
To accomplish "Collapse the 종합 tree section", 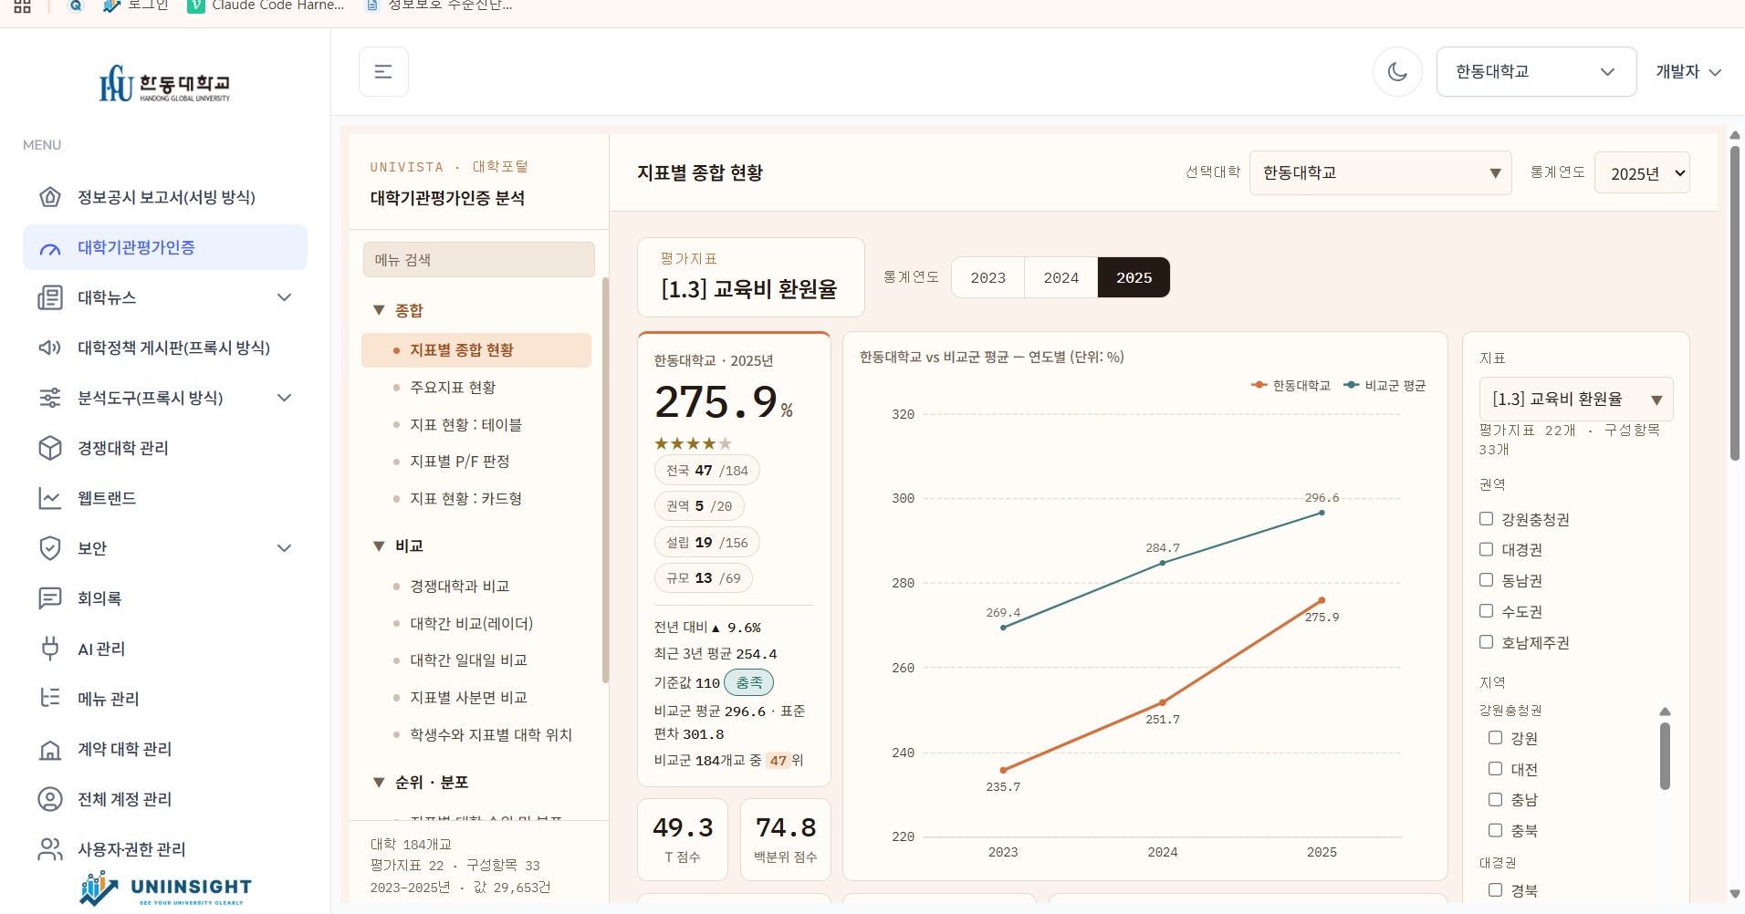I will (379, 310).
